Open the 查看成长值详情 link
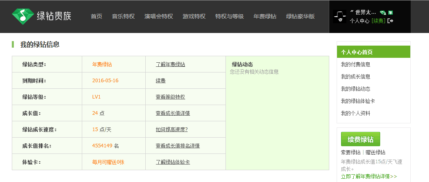Screen dimensions: 429x182 point(173,113)
